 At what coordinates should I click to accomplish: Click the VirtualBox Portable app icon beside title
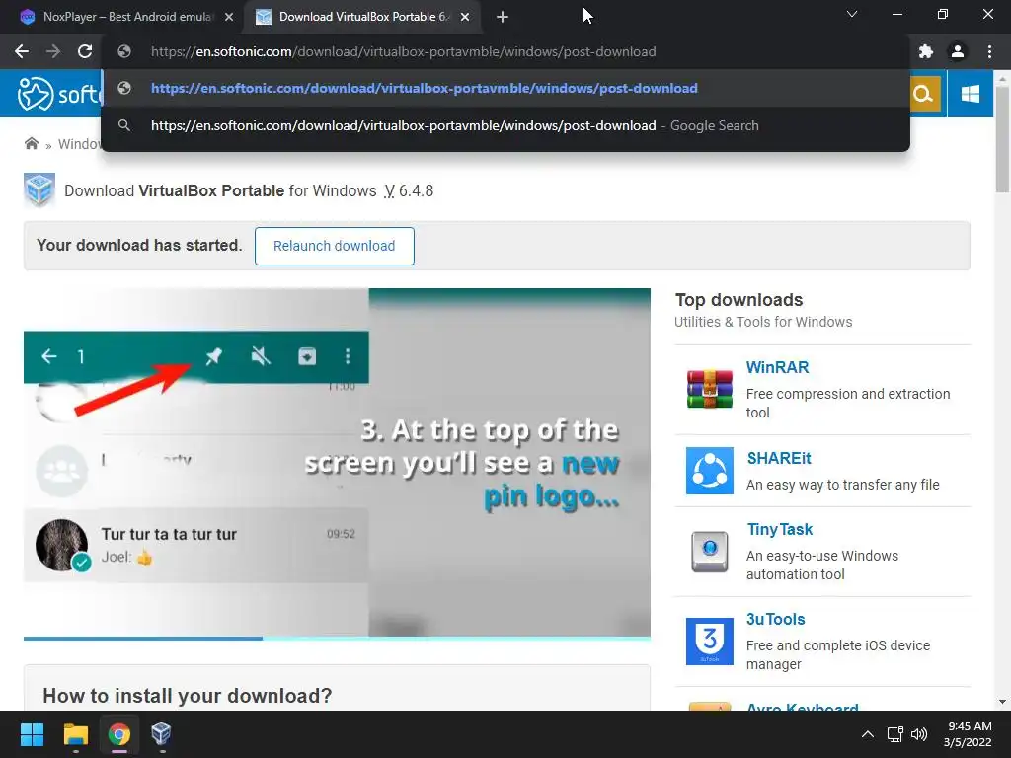(39, 190)
